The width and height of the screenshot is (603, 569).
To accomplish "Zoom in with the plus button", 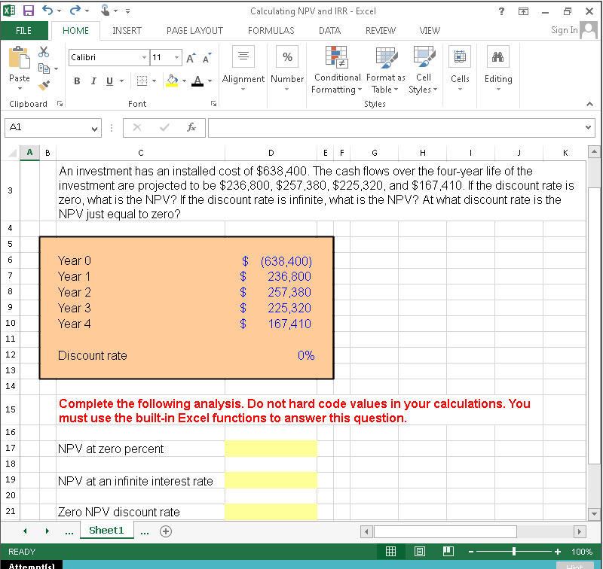I will [x=558, y=552].
